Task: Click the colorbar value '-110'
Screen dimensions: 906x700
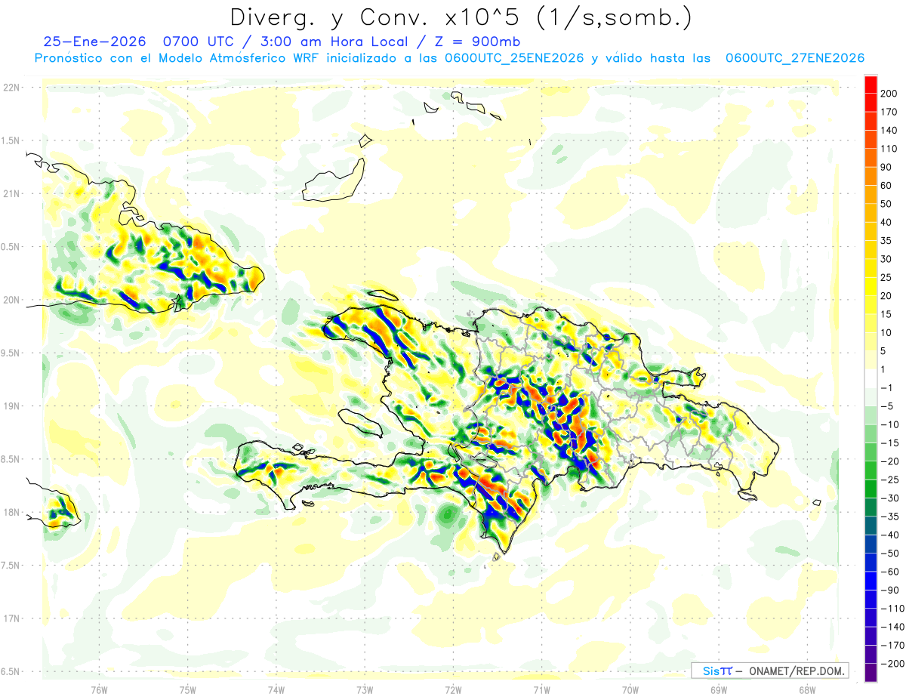Action: pos(892,609)
